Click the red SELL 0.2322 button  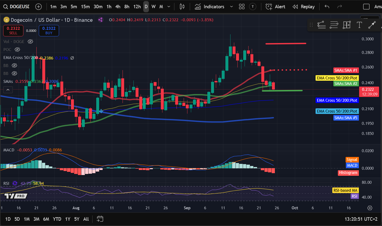click(13, 31)
